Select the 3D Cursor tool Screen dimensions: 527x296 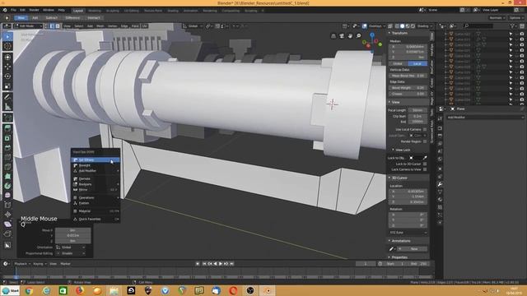tap(7, 46)
